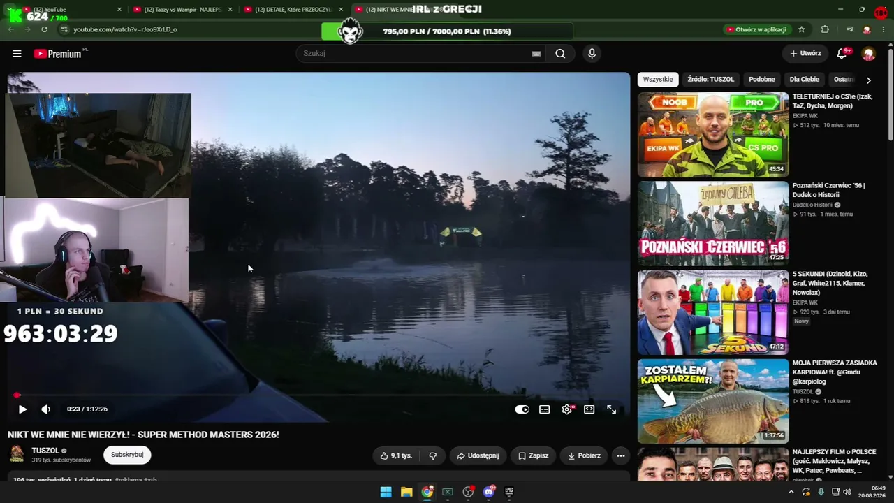Click the Utwórz create button
The image size is (894, 503).
point(805,54)
